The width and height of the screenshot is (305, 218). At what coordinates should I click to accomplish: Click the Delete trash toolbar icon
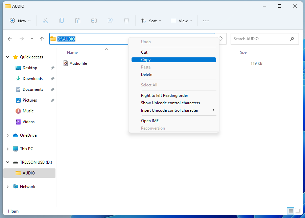click(x=126, y=21)
